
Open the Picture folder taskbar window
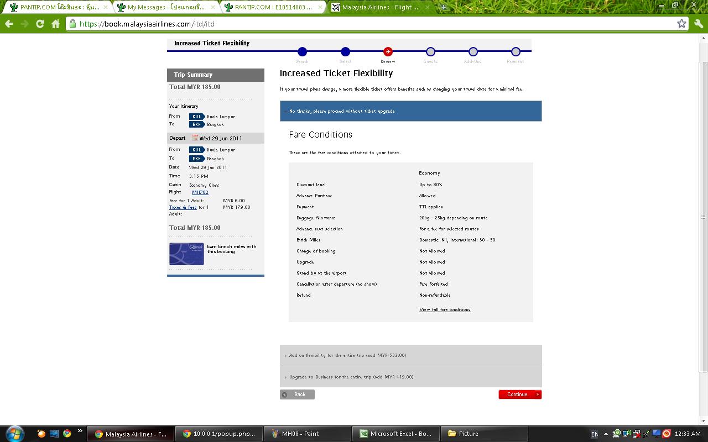[x=485, y=434]
